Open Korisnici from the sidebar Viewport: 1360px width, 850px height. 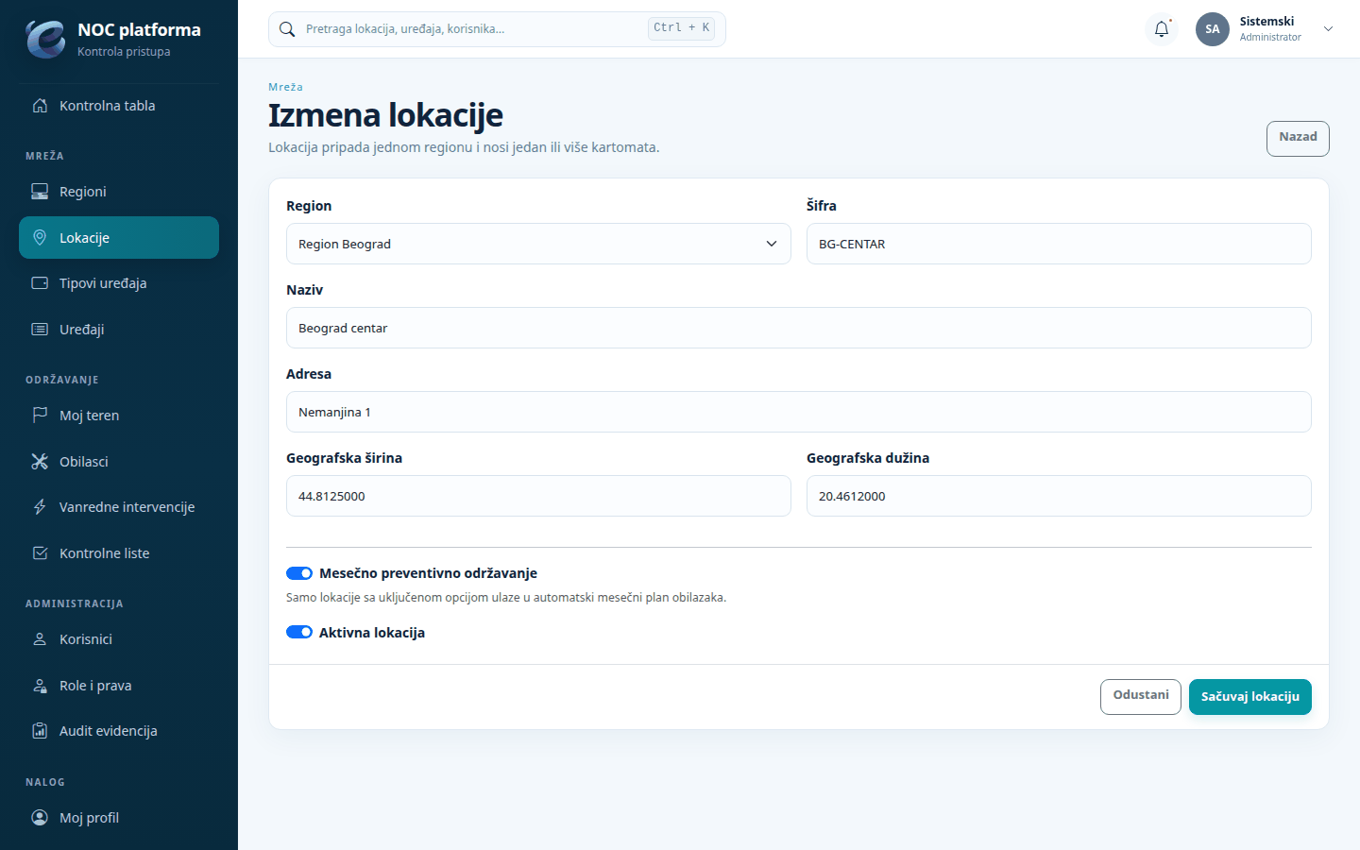(x=119, y=639)
